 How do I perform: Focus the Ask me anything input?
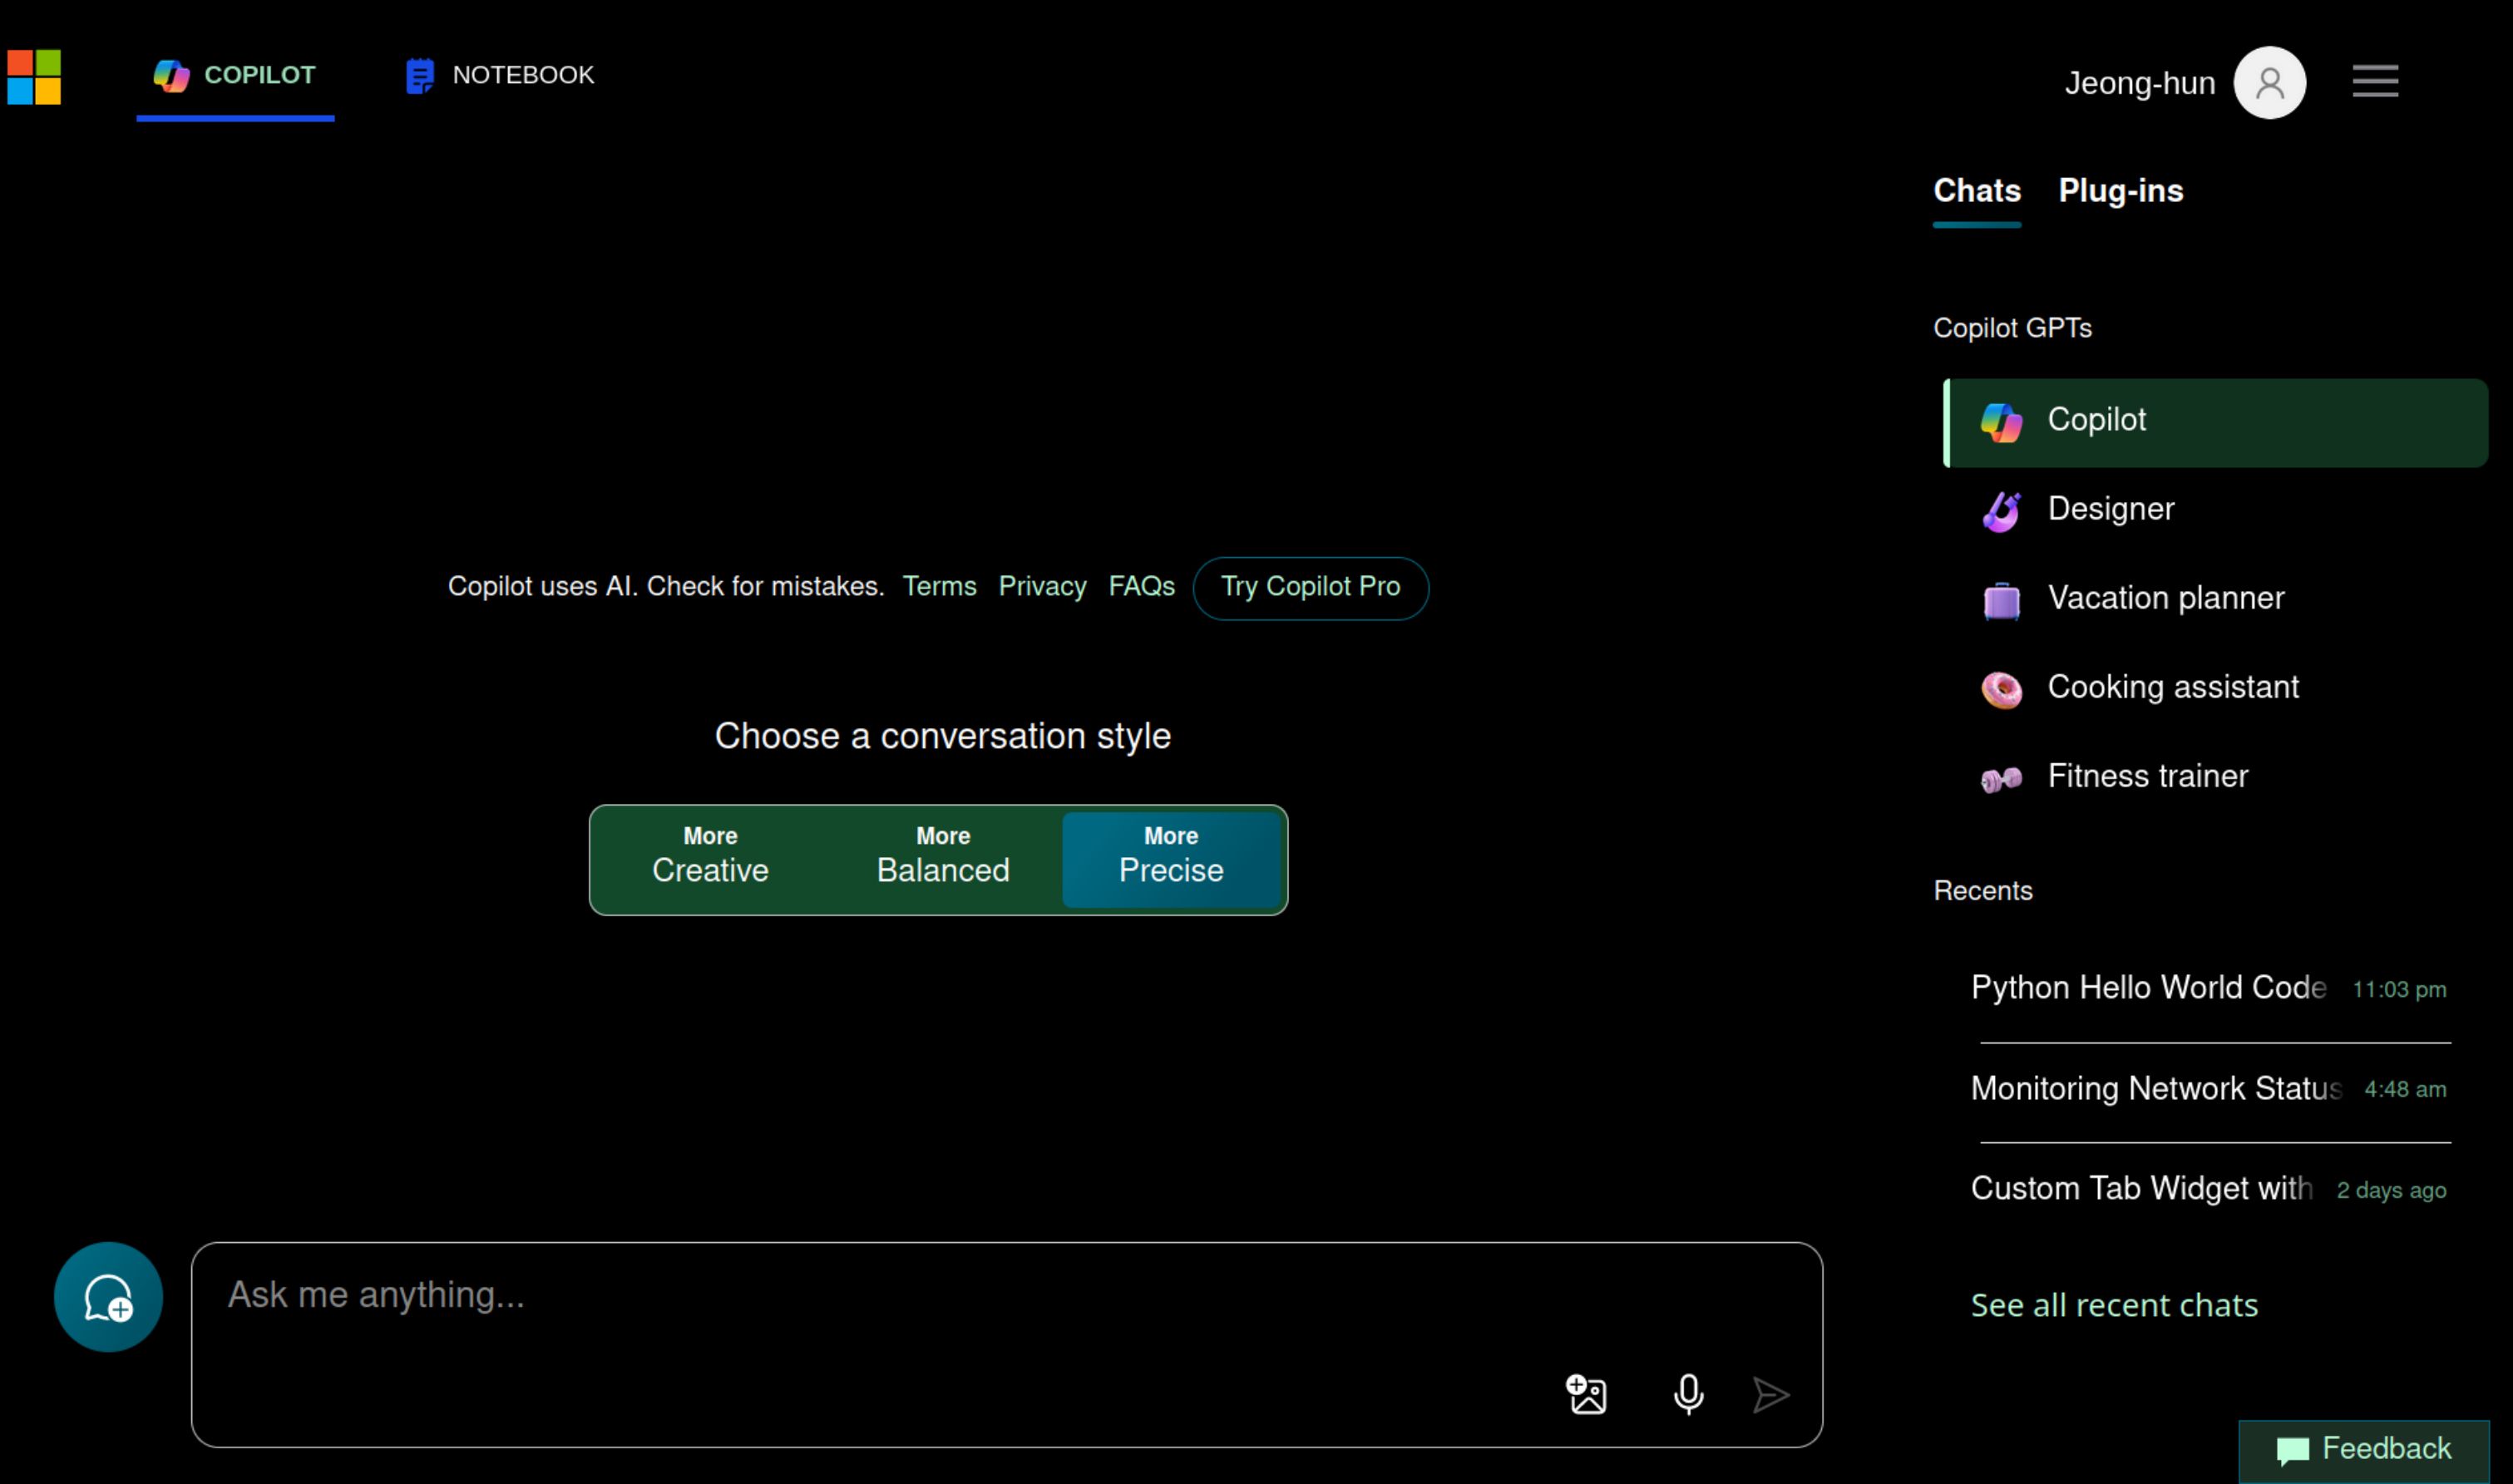coord(1006,1344)
